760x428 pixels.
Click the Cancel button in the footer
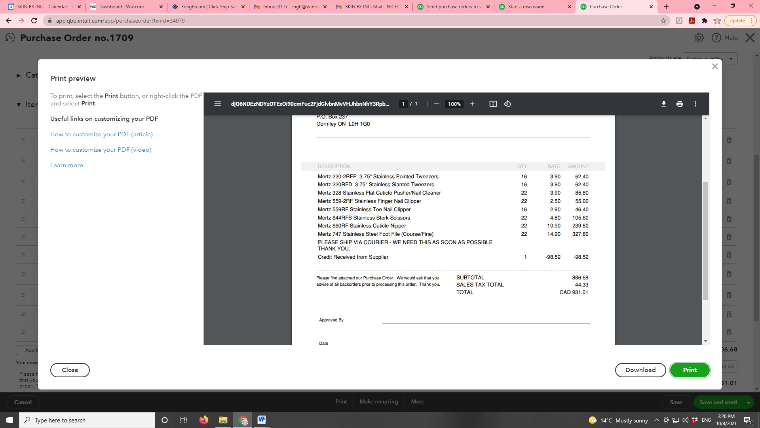[x=23, y=402]
